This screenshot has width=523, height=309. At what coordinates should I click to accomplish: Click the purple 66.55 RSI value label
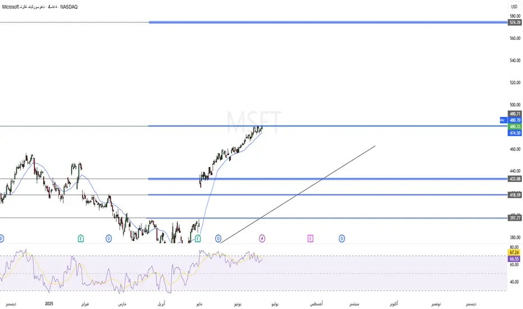coord(514,259)
